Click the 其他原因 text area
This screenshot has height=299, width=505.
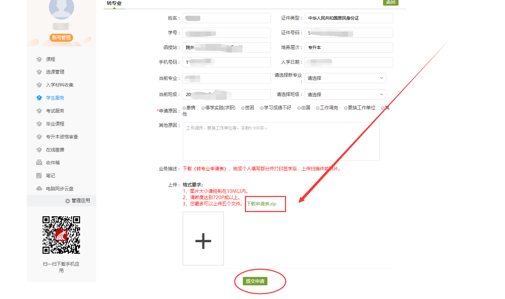(x=281, y=141)
